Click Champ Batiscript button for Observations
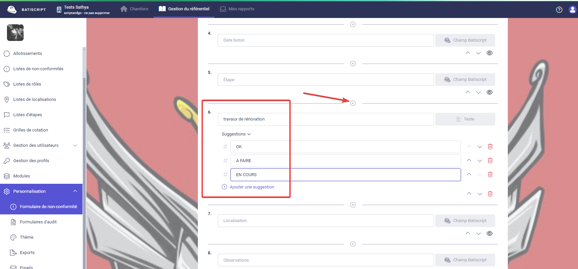Viewport: 578px width, 269px height. (465, 260)
